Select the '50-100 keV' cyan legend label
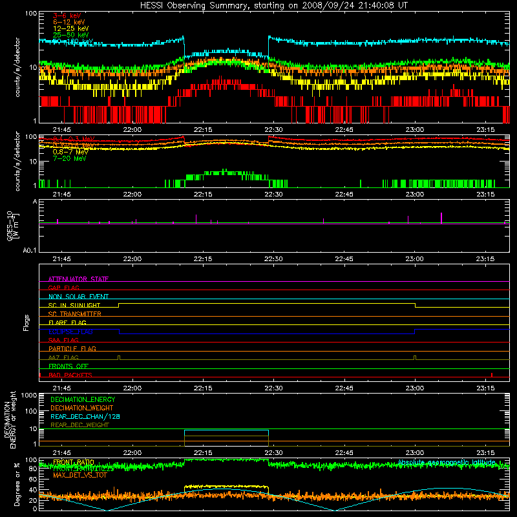The height and width of the screenshot is (517, 517). pos(73,41)
